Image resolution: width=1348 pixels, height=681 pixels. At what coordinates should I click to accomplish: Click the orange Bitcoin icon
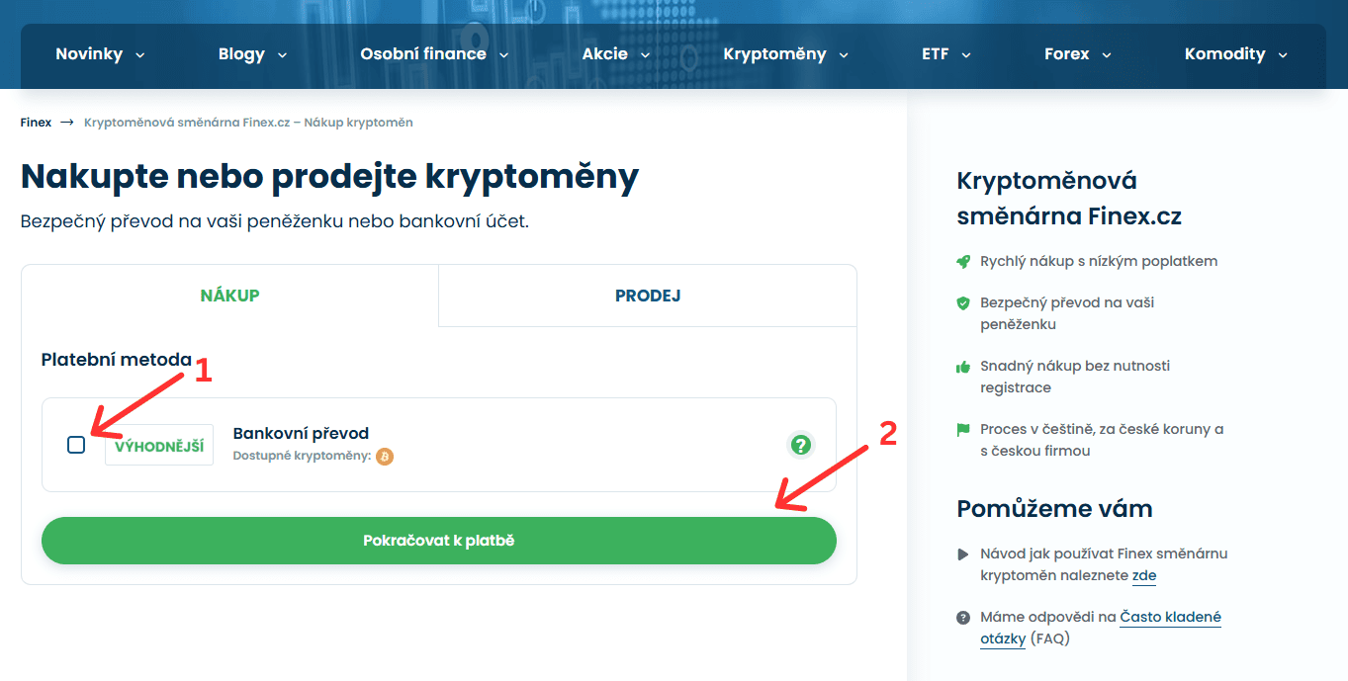pyautogui.click(x=385, y=457)
